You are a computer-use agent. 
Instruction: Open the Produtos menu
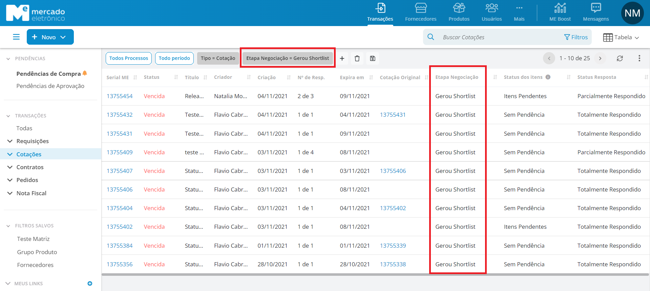[459, 13]
